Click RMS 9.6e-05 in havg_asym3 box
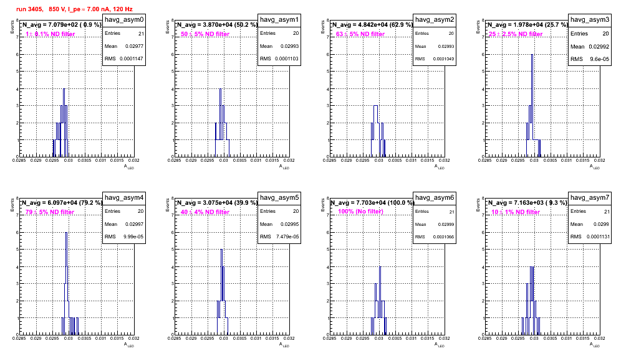This screenshot has height=356, width=621. (590, 59)
